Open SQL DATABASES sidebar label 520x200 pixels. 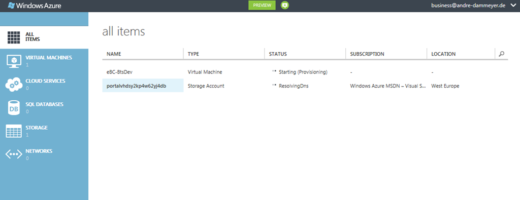point(45,104)
